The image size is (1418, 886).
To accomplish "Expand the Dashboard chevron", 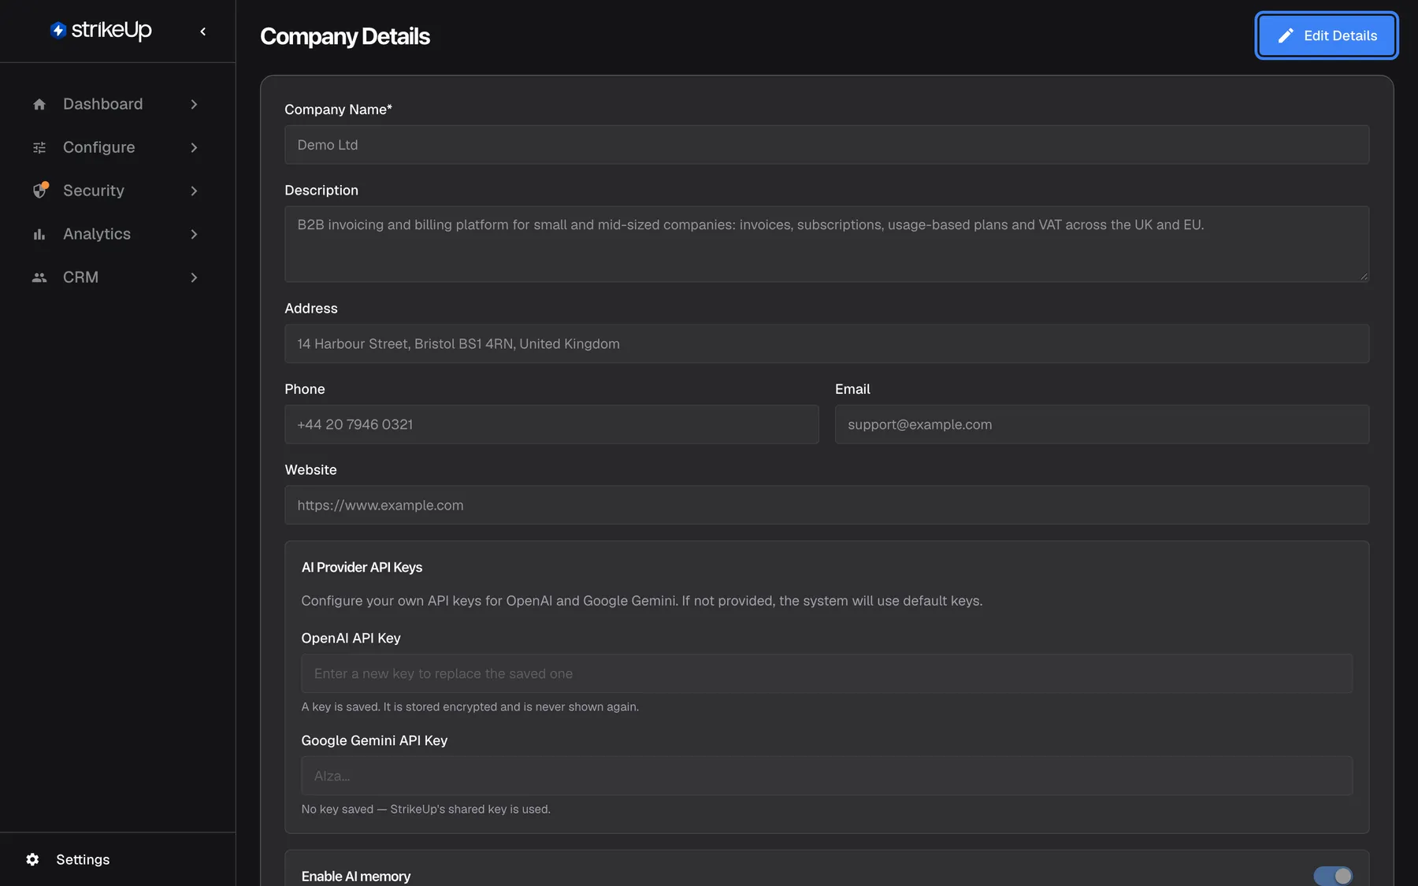I will point(194,104).
